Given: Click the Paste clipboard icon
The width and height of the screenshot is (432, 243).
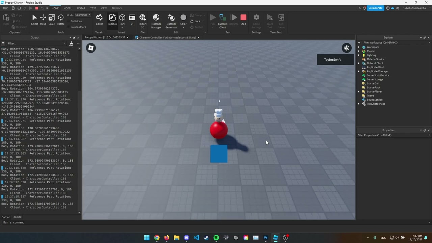Looking at the screenshot, I should coord(6,18).
